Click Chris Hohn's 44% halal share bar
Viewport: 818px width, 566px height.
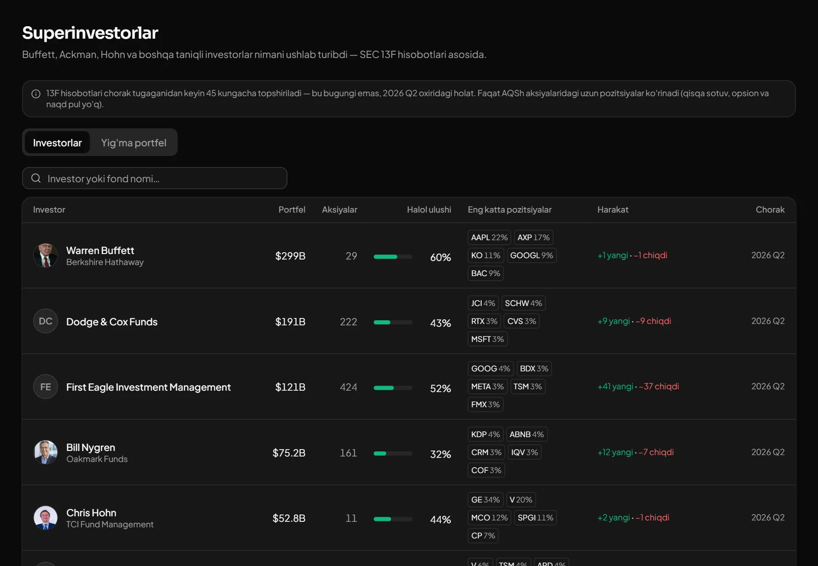point(393,519)
